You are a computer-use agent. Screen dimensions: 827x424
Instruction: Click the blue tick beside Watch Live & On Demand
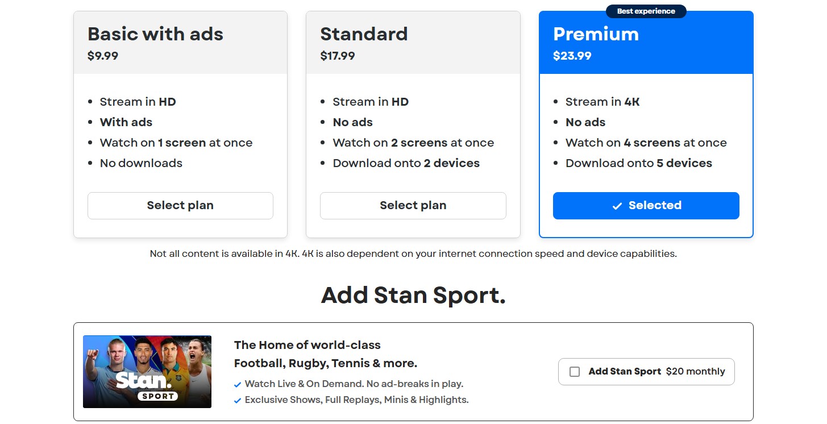[x=238, y=385]
